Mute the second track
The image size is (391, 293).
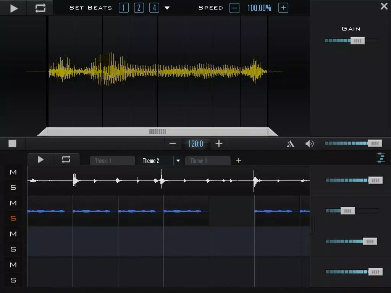tap(13, 203)
